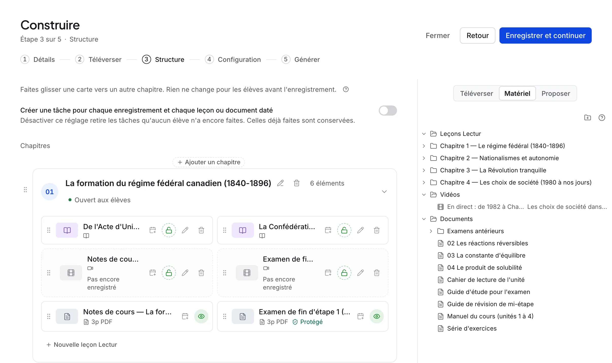The height and width of the screenshot is (363, 612).
Task: Switch to the Téléverser panel tab
Action: pyautogui.click(x=477, y=94)
